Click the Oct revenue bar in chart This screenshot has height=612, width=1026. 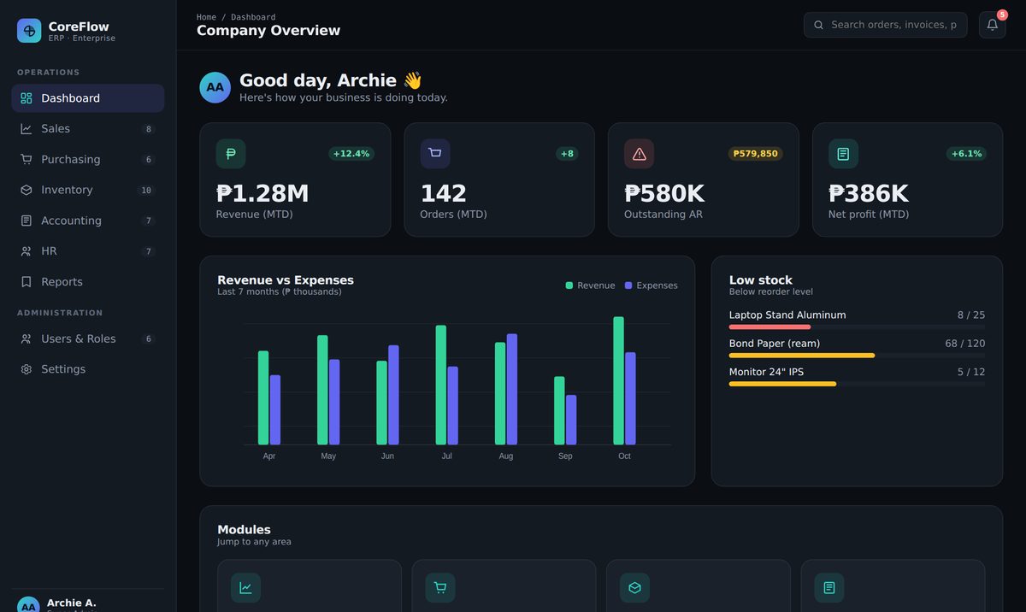(x=618, y=381)
